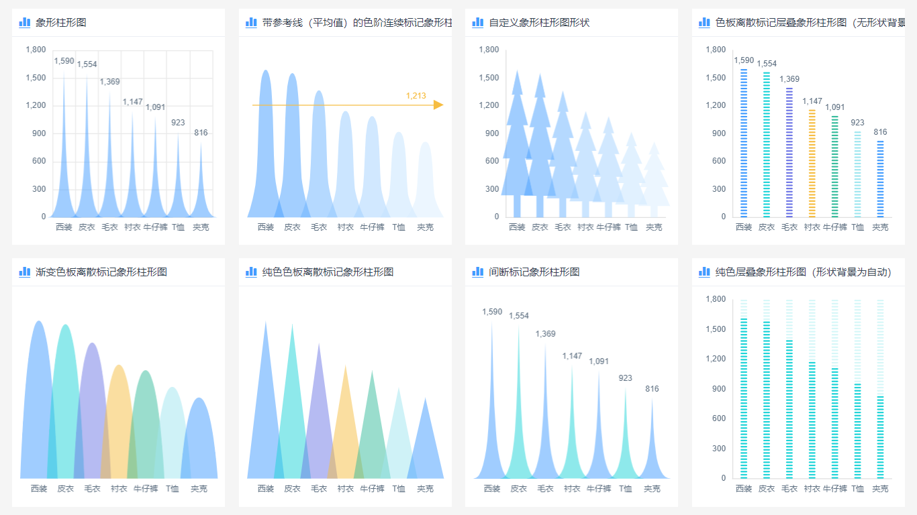The width and height of the screenshot is (917, 515).
Task: Click the icon beside 渐变色板离散标记象形柱形图
Action: tap(24, 272)
